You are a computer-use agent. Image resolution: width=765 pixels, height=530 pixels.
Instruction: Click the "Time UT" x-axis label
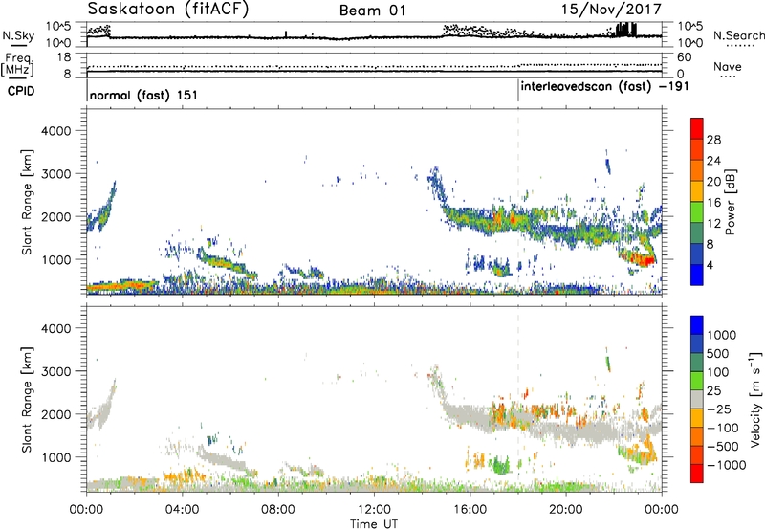pos(374,524)
